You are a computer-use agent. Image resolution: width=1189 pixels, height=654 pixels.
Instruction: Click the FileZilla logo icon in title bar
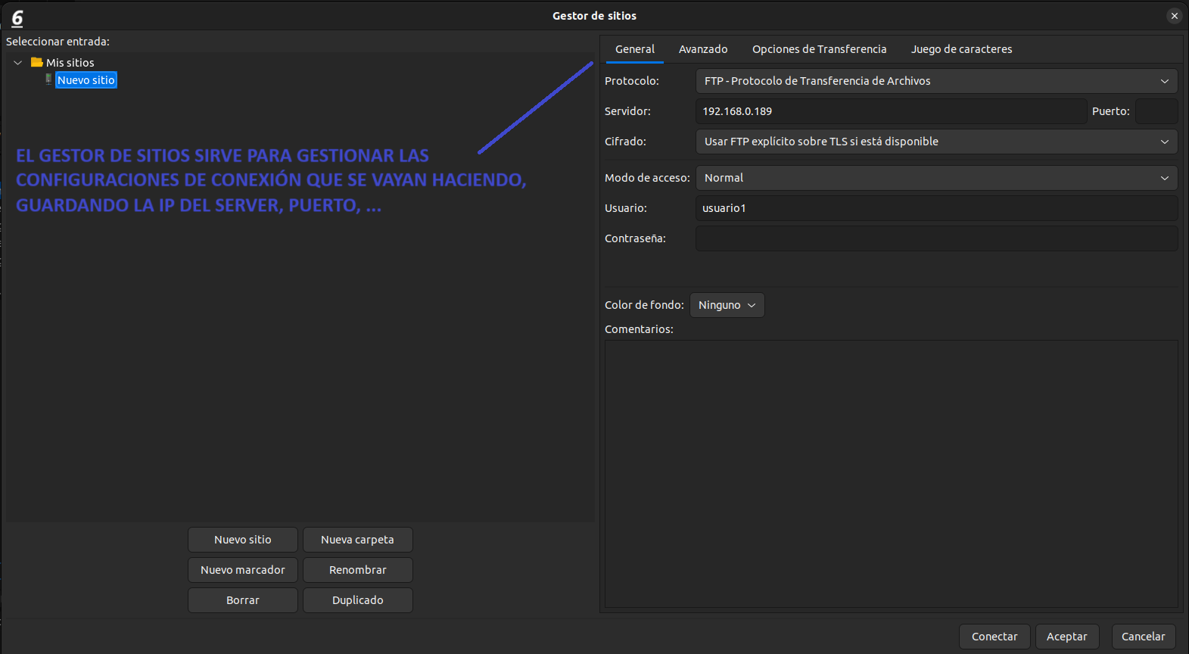tap(17, 17)
